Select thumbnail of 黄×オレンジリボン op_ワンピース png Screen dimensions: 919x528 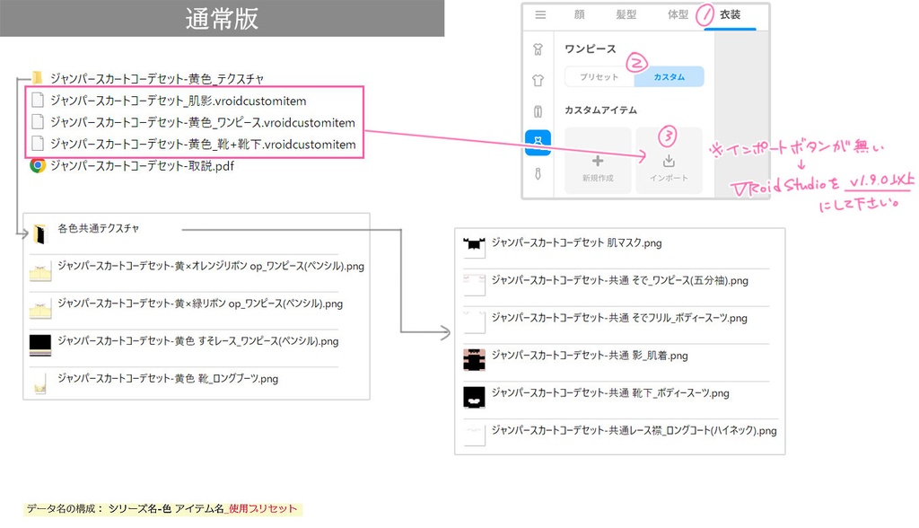coord(40,272)
